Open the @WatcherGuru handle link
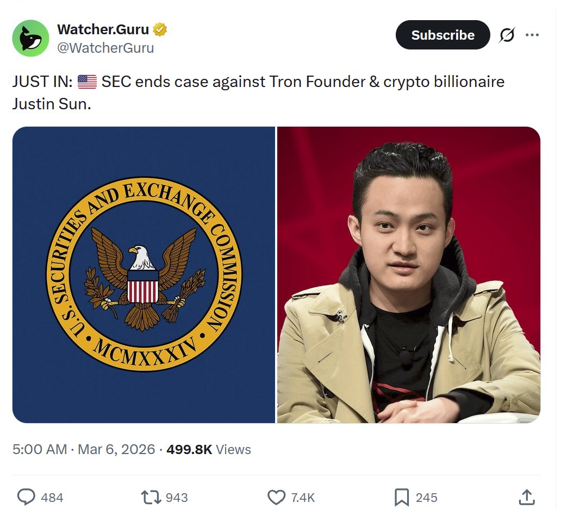The image size is (561, 509). click(x=105, y=48)
